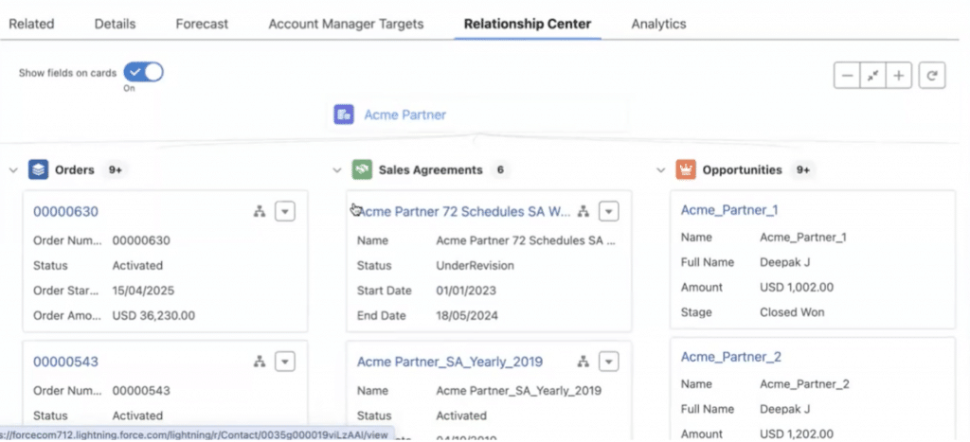Refresh the relationship graph
Viewport: 970px width, 442px height.
[x=932, y=76]
